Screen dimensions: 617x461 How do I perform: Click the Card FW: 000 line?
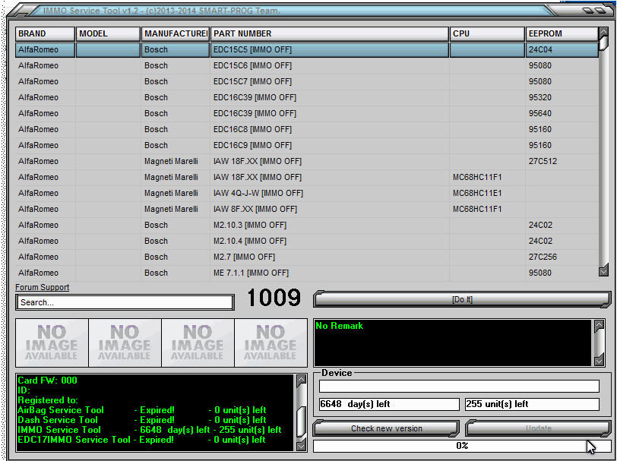coord(48,380)
